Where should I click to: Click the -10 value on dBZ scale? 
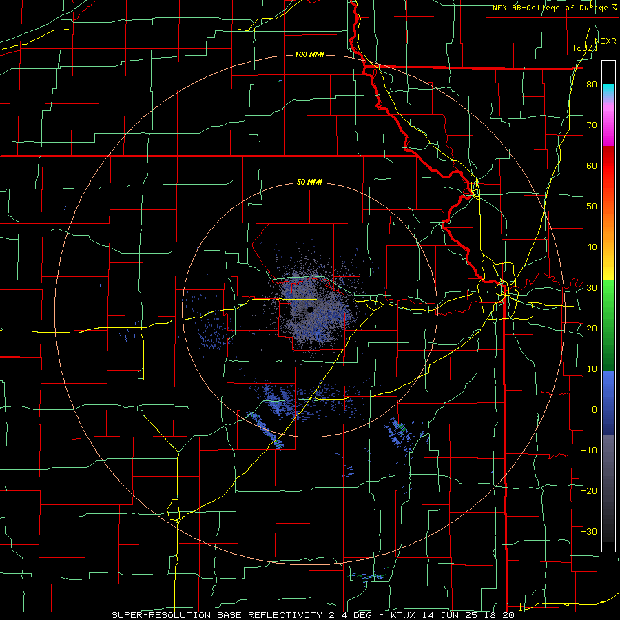click(589, 450)
